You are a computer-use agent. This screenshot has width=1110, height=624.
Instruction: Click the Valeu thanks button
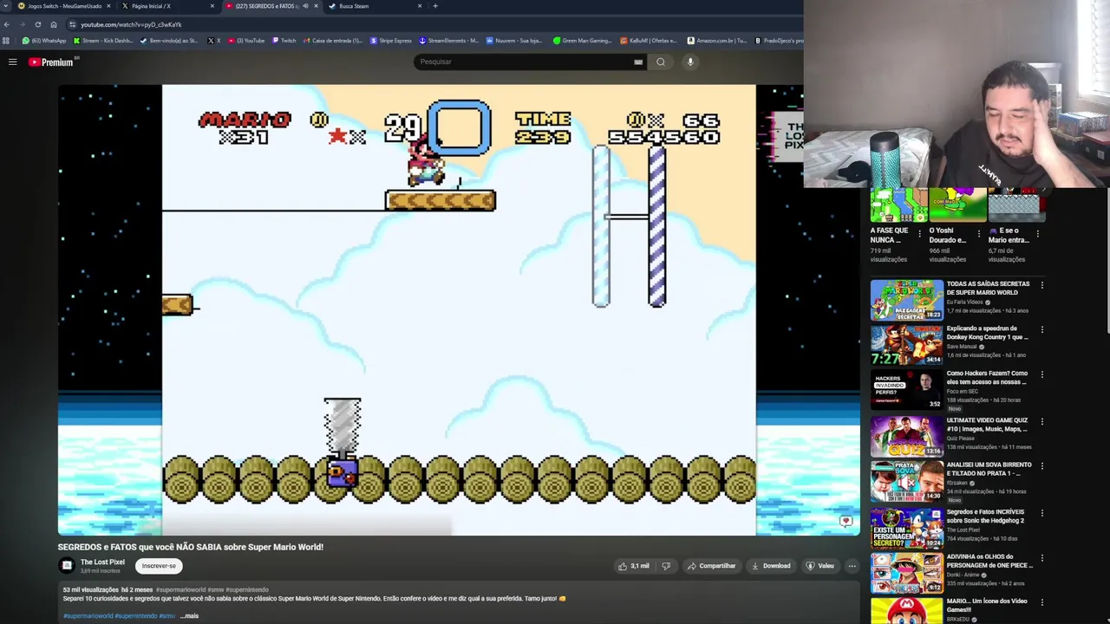(x=819, y=566)
